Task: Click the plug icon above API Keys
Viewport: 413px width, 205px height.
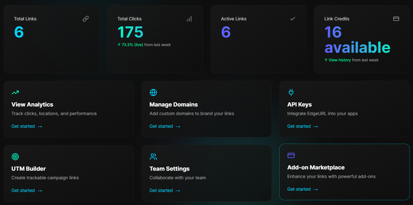Action: point(291,92)
